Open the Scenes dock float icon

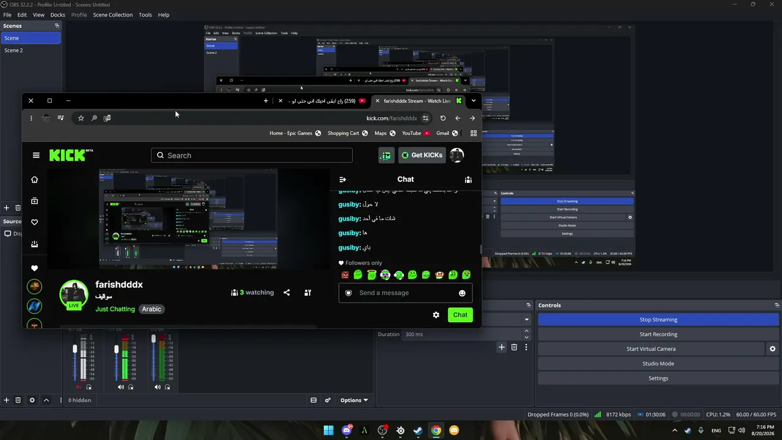click(57, 26)
